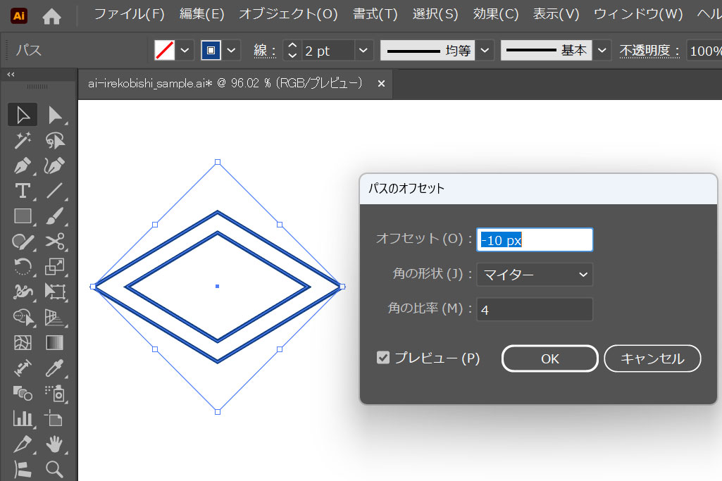Open the 効果(C) menu
Image resolution: width=722 pixels, height=481 pixels.
(x=496, y=14)
